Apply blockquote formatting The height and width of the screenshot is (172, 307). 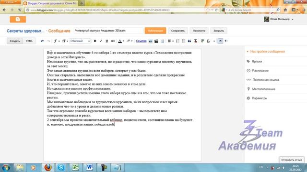[189, 41]
